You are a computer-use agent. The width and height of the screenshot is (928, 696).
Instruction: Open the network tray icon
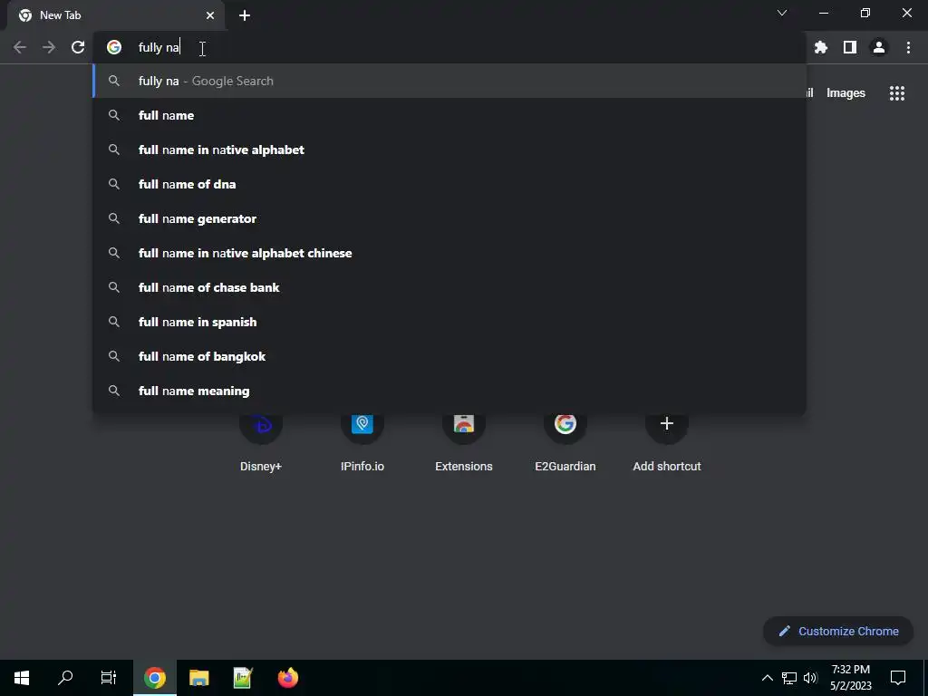point(789,678)
